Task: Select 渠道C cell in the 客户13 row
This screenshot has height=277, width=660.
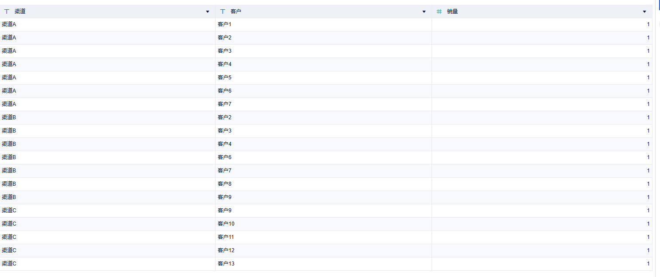Action: click(107, 264)
